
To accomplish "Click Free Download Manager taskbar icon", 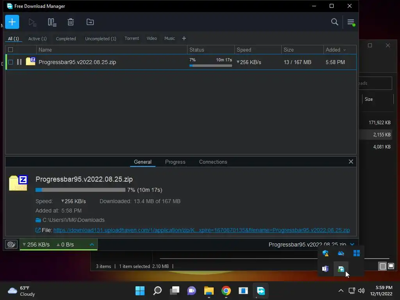I will coord(261,291).
